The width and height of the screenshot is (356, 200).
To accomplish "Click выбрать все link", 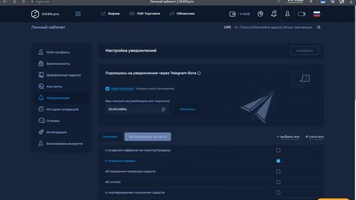I will (x=288, y=137).
